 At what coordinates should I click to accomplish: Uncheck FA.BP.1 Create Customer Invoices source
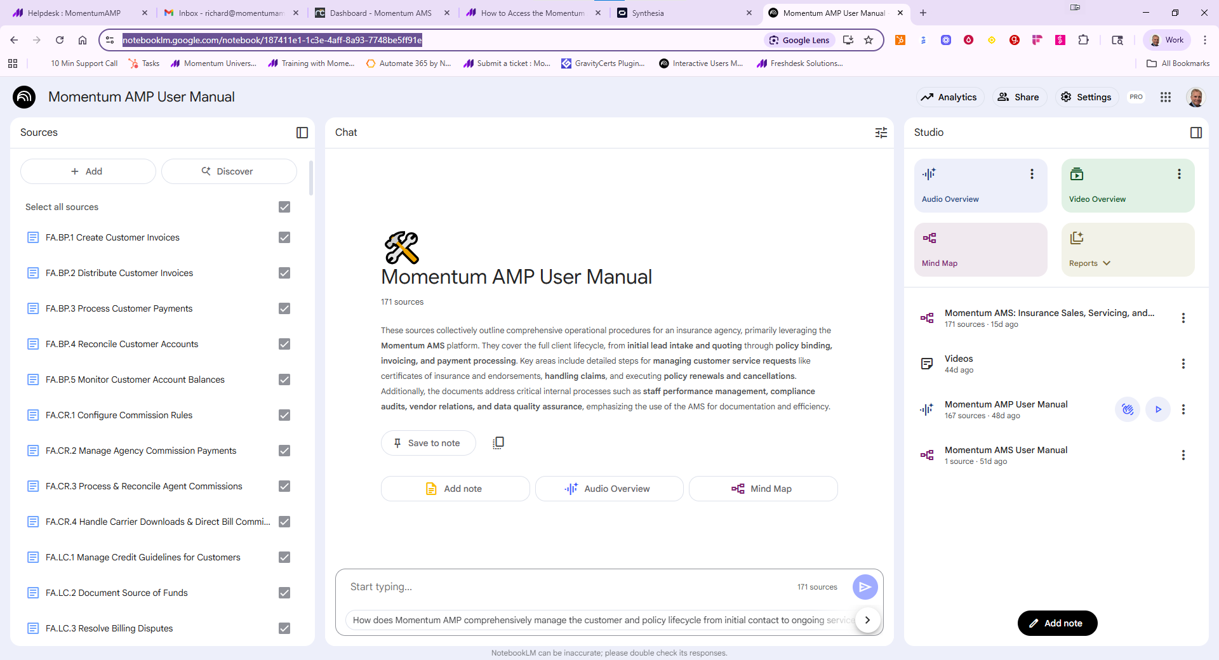pos(284,237)
